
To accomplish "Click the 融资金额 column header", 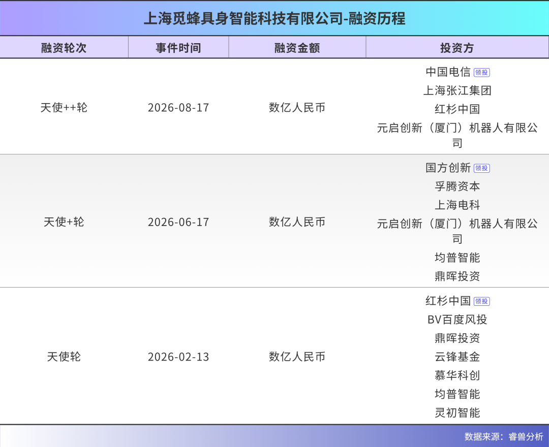I will click(x=297, y=48).
